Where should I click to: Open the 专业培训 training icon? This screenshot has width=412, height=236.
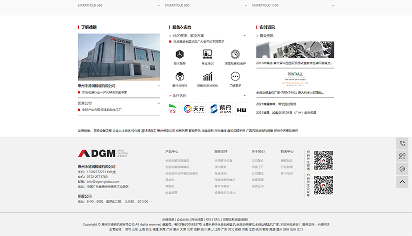[x=208, y=54]
